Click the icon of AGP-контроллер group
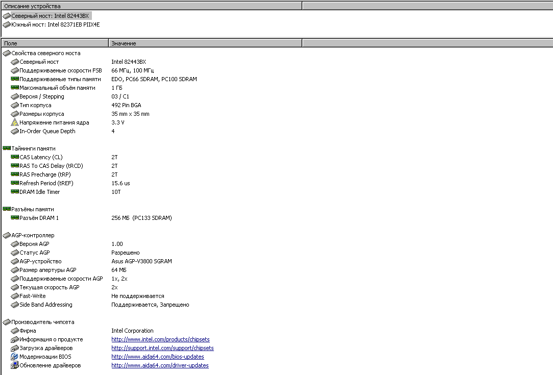The height and width of the screenshot is (375, 553). [6, 235]
